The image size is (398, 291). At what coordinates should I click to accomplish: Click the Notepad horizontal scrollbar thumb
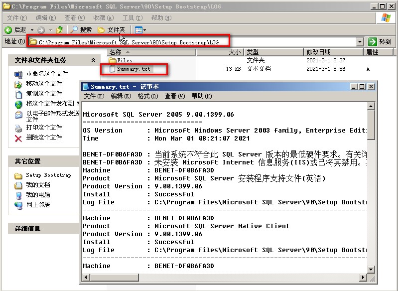114,277
